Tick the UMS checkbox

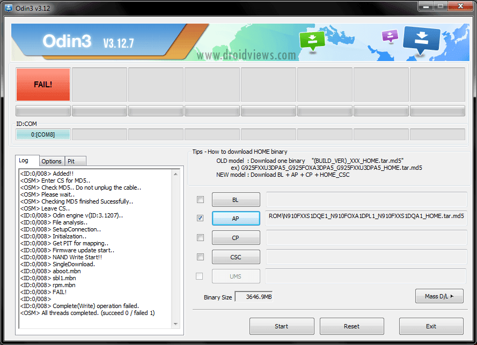click(x=199, y=276)
